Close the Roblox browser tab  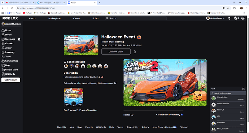point(95,3)
